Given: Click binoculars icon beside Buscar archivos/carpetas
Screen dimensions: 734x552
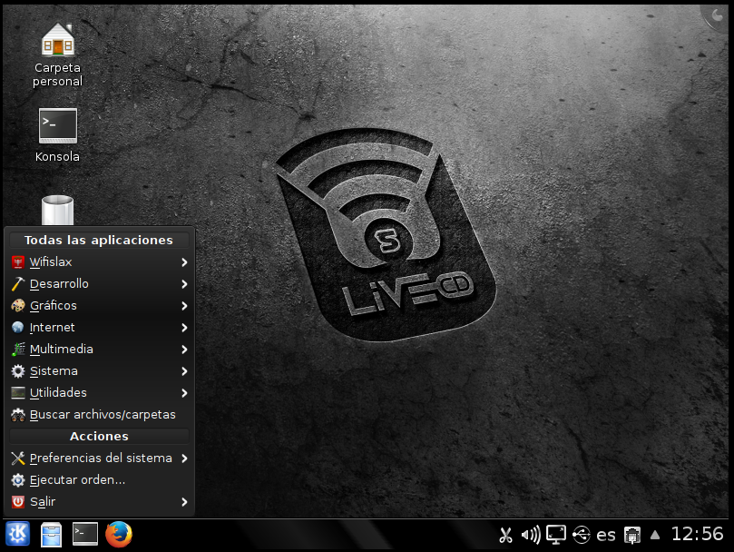Looking at the screenshot, I should [18, 415].
